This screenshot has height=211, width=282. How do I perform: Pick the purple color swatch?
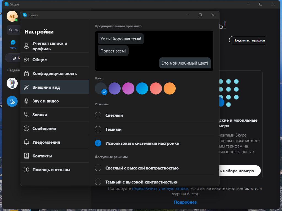point(115,88)
